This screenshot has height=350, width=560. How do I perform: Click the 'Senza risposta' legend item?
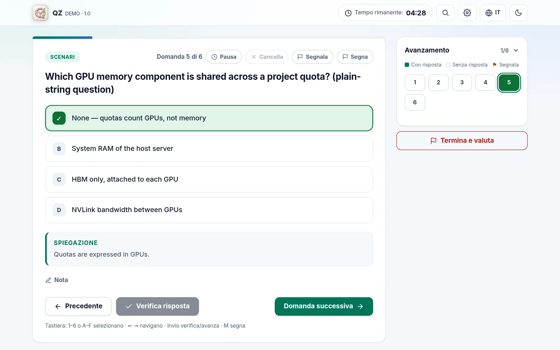point(467,65)
